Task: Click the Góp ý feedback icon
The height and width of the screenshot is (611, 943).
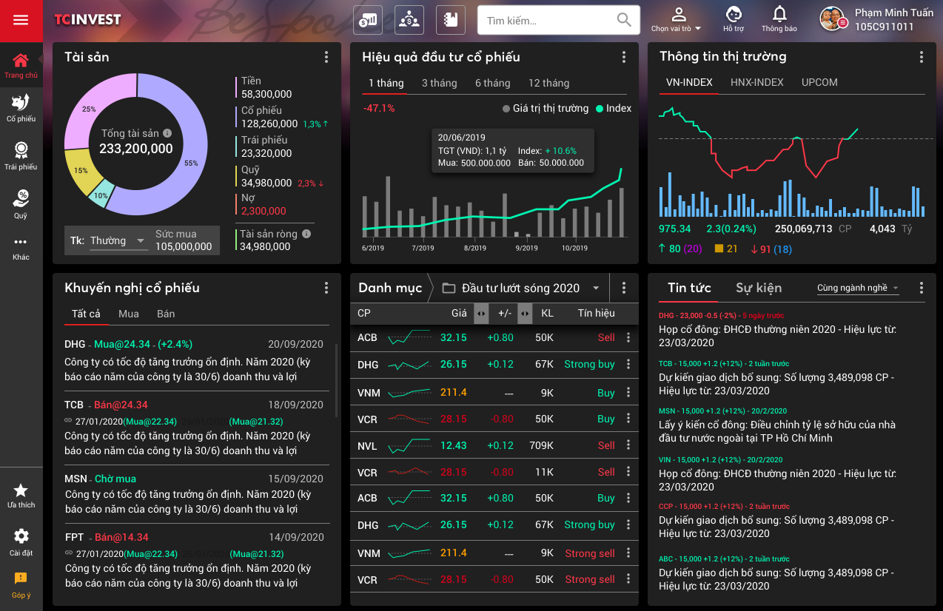Action: [x=21, y=584]
